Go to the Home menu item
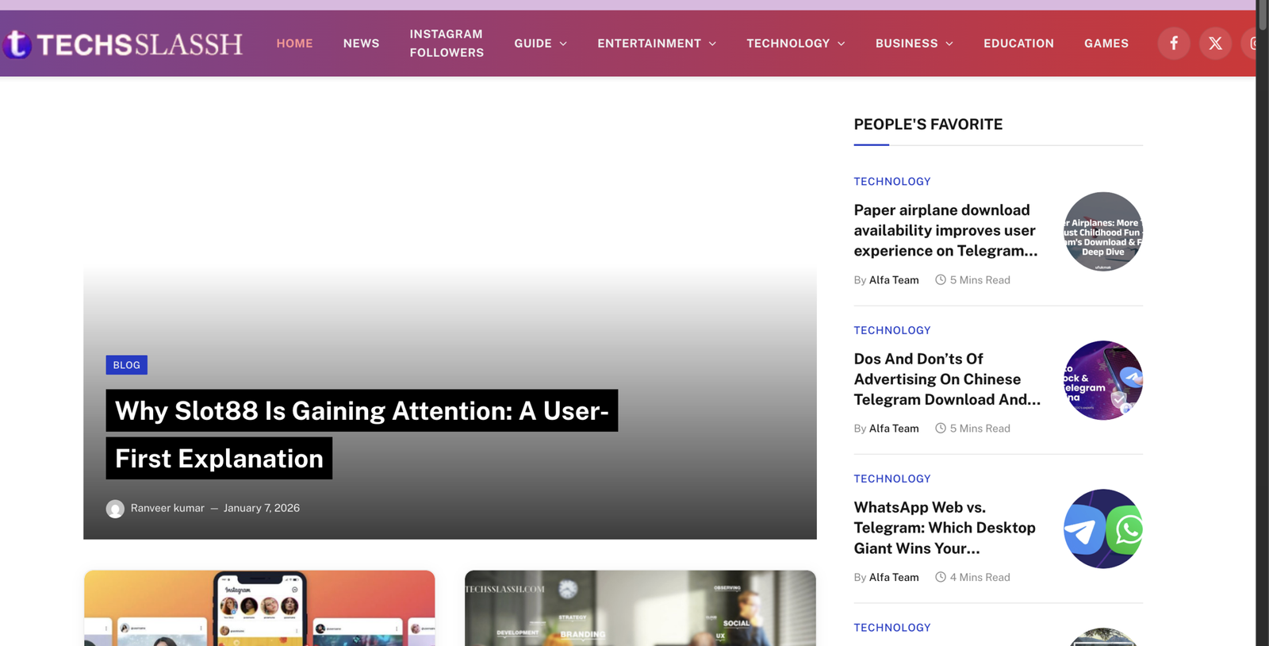 [294, 44]
